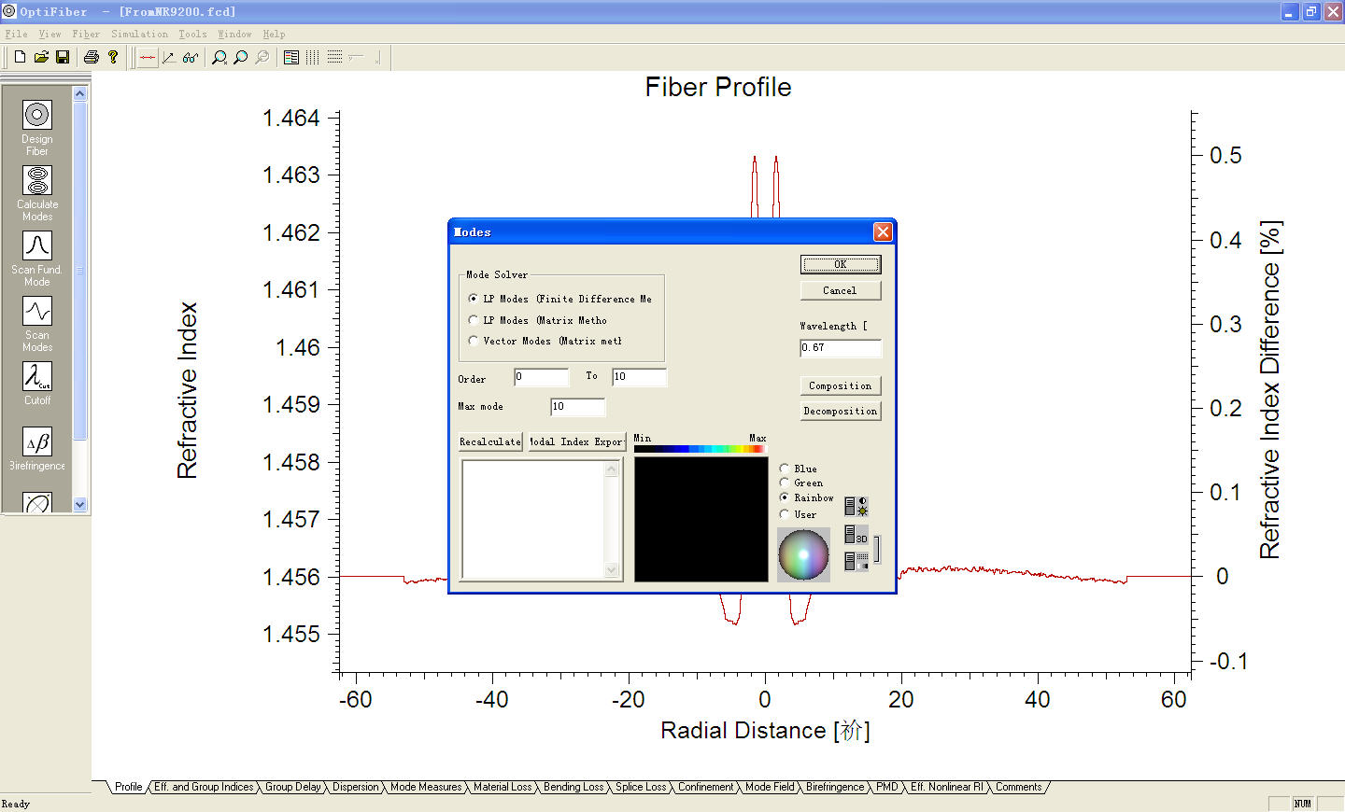Toggle horizontal grid lines toolbar icon
The image size is (1345, 812).
pos(334,57)
